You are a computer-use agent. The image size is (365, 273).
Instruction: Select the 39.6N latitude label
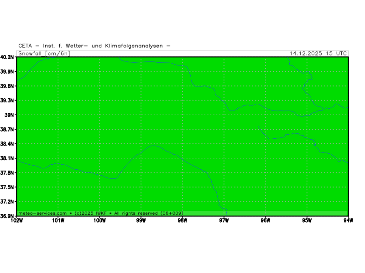pyautogui.click(x=7, y=86)
